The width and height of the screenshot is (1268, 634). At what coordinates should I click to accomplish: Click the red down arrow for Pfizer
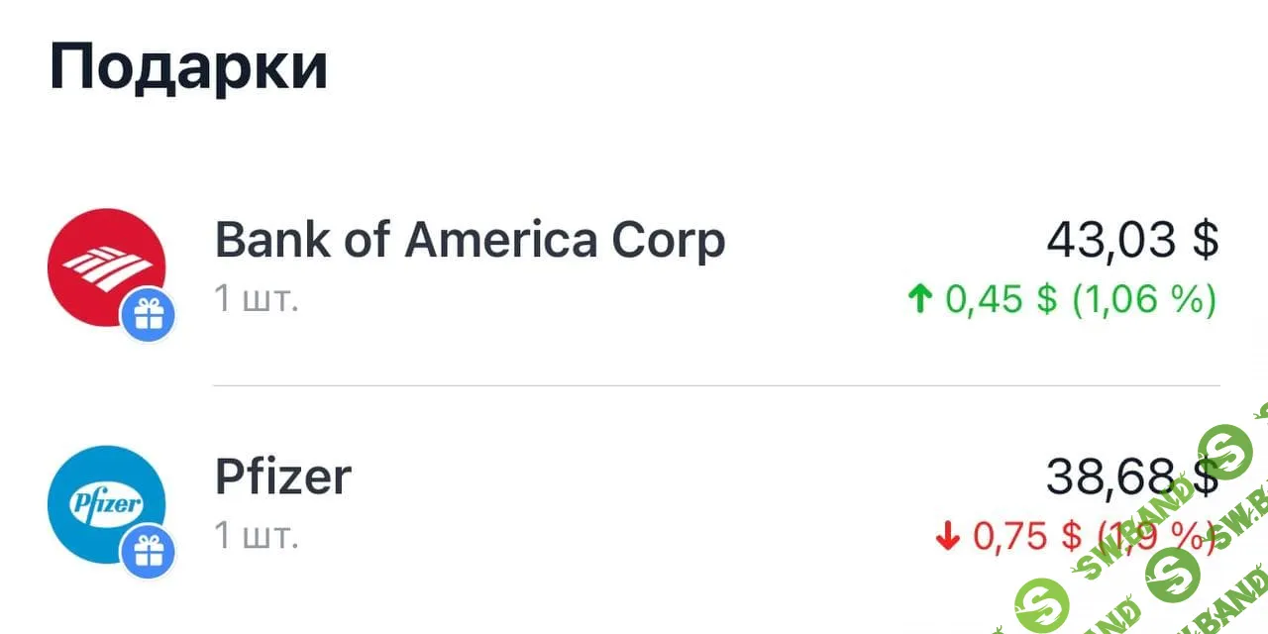tap(947, 537)
